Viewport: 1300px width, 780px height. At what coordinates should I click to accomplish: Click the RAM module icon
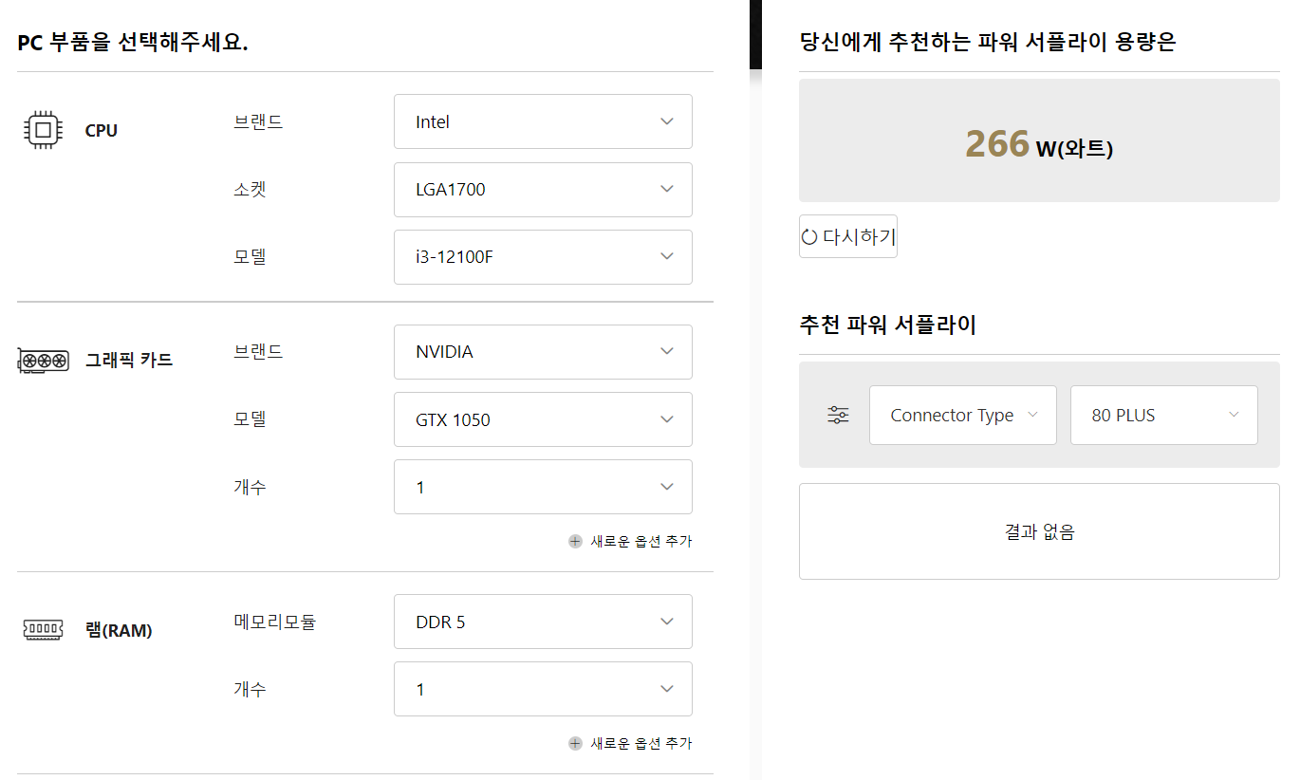(43, 629)
